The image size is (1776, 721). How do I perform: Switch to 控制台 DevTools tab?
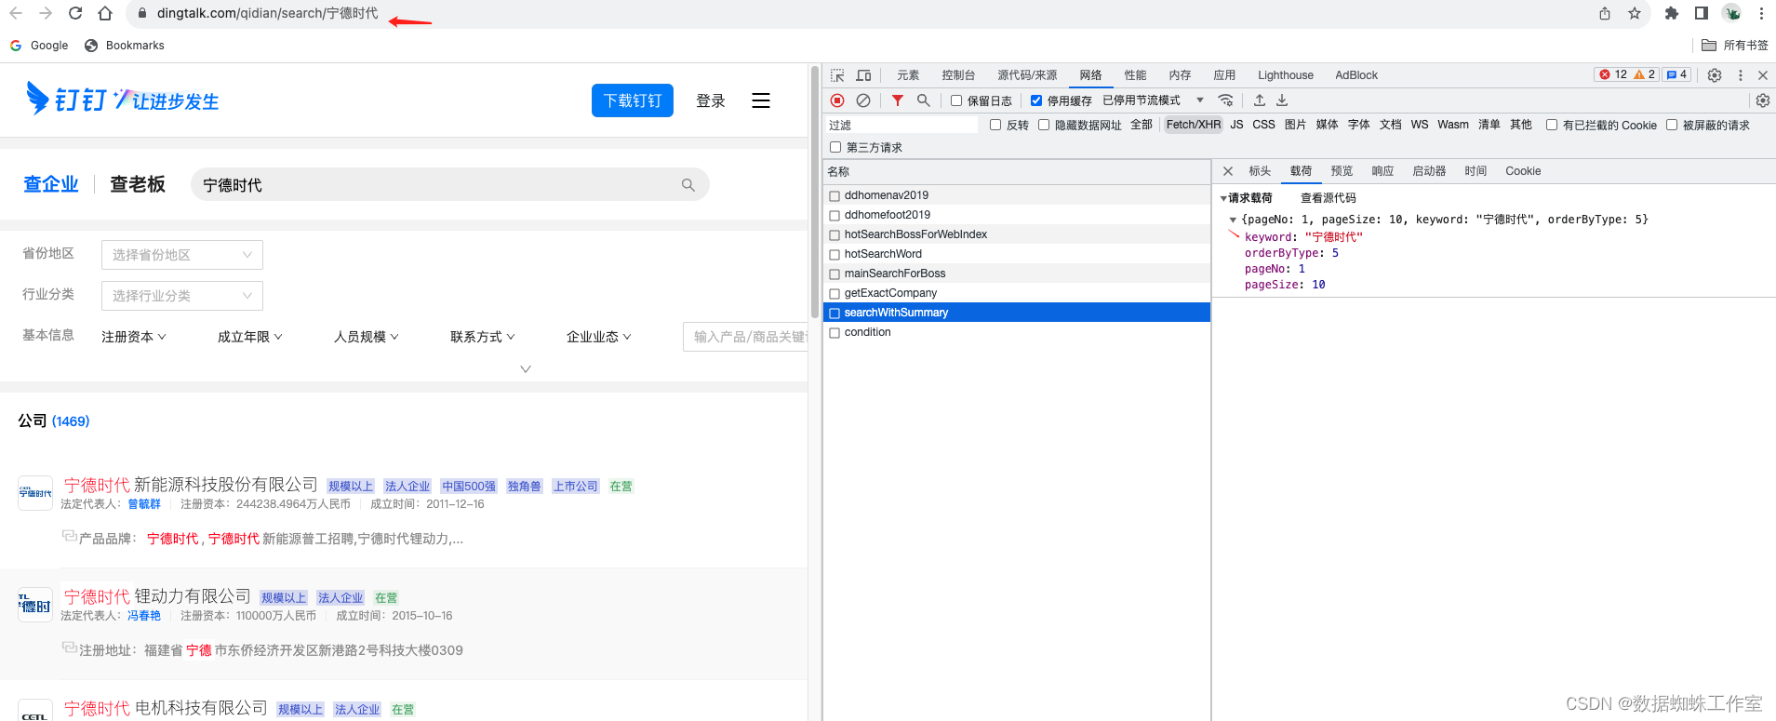tap(958, 75)
